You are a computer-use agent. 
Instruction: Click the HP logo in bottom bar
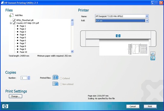point(5,106)
